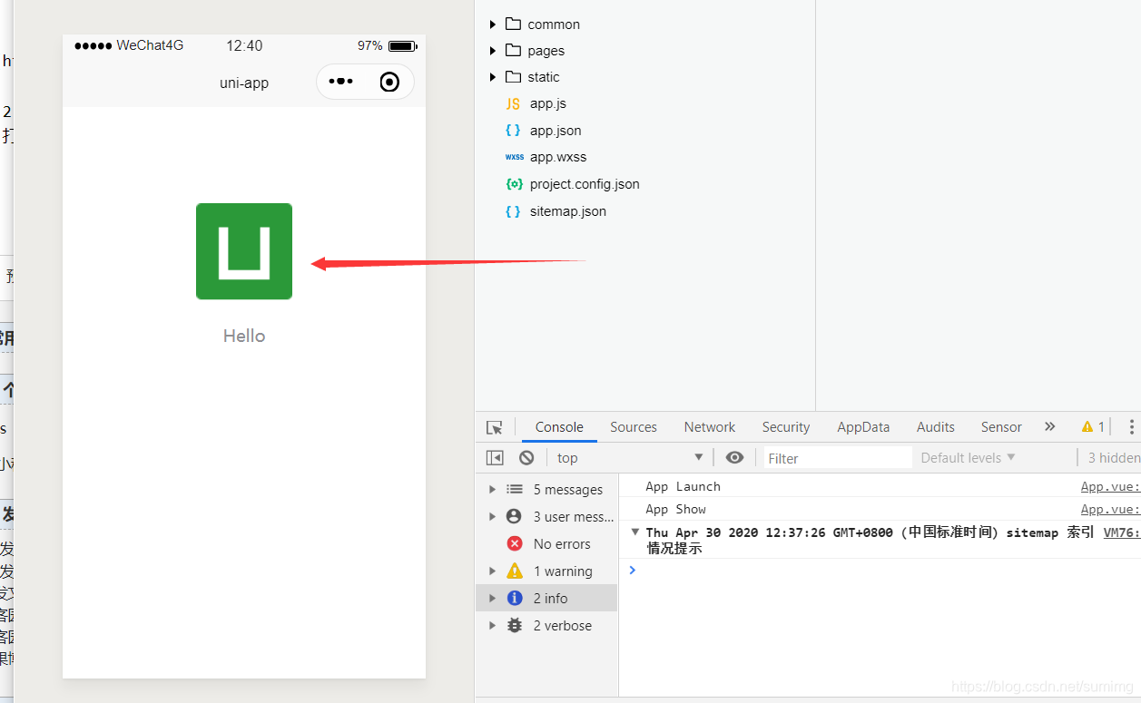Click the warning count indicator
Image resolution: width=1141 pixels, height=703 pixels.
[1093, 426]
